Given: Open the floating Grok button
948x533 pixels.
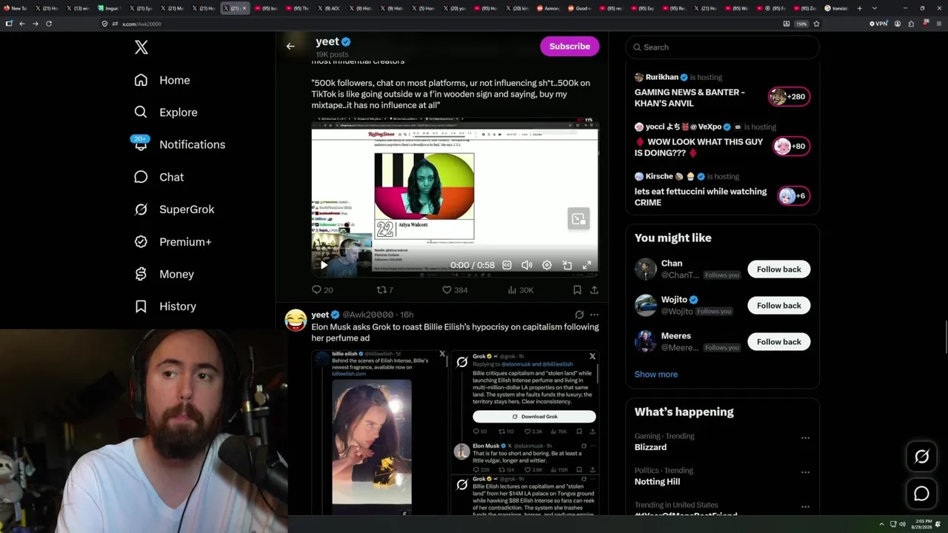Looking at the screenshot, I should coord(921,457).
